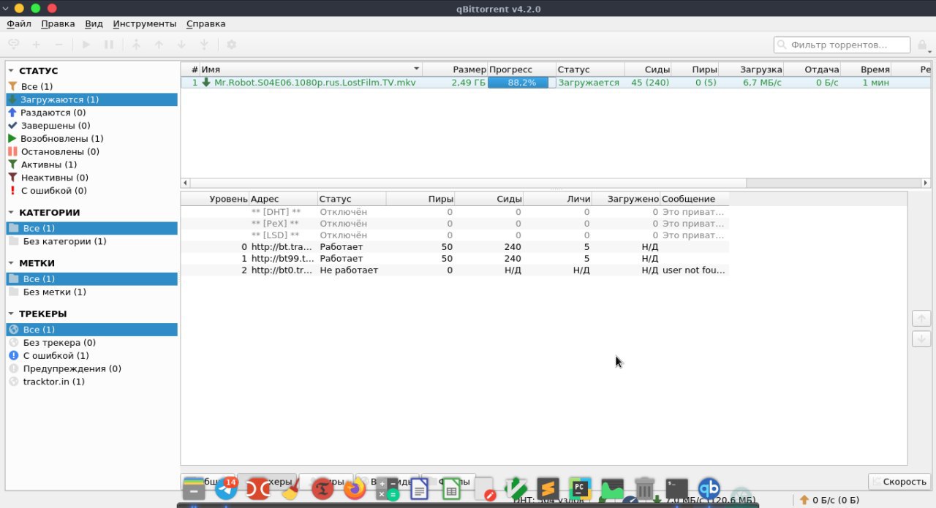Collapse the СТАТУС sidebar section

[x=11, y=71]
